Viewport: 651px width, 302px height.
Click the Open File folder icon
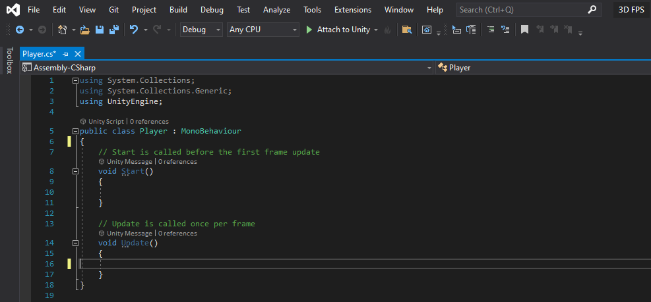coord(84,30)
